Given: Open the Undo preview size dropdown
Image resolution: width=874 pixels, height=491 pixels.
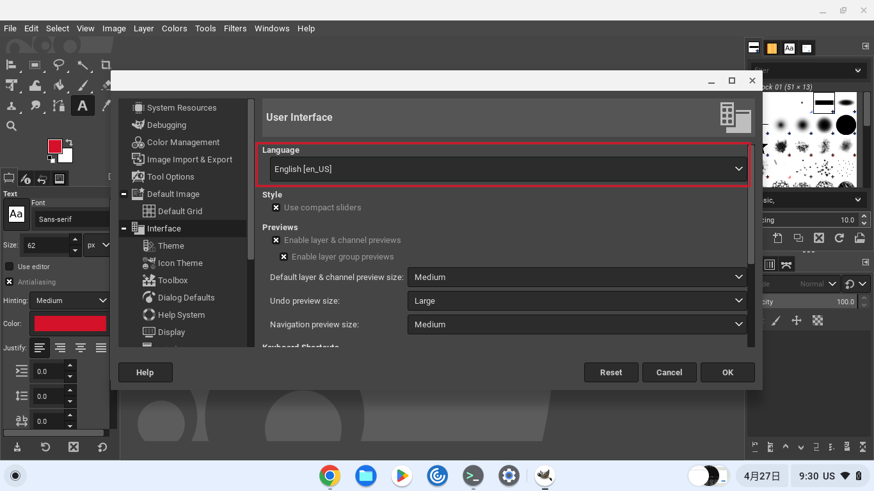Looking at the screenshot, I should pos(576,301).
